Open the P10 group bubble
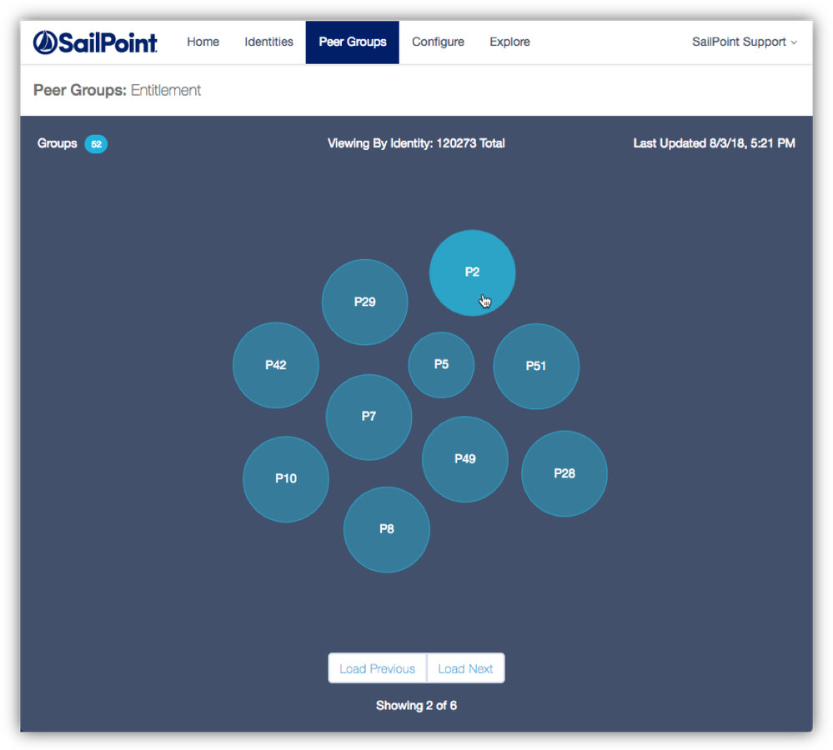The image size is (833, 750). [285, 479]
